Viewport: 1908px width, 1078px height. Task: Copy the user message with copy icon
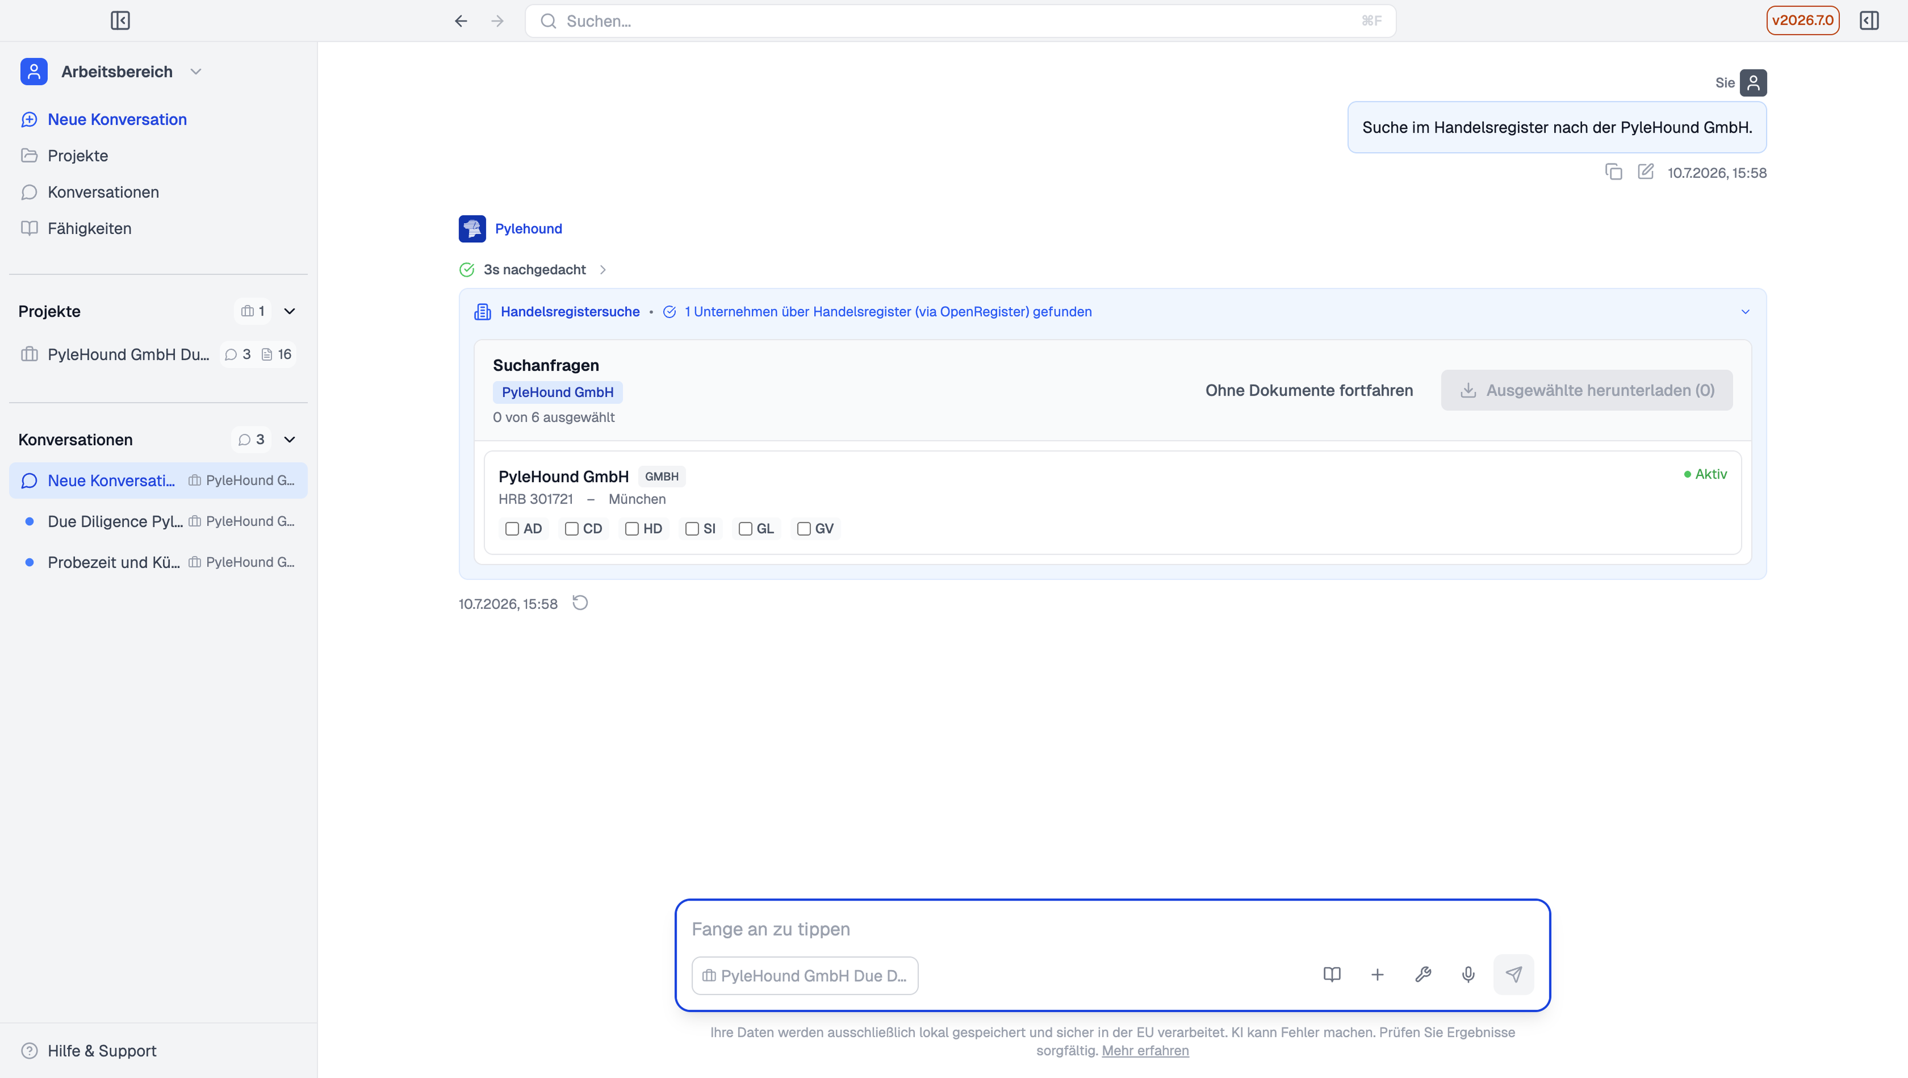[x=1613, y=172]
